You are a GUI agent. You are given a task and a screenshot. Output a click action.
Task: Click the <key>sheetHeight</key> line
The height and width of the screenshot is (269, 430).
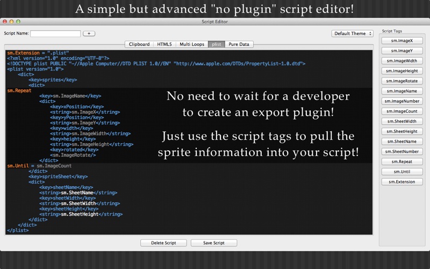point(69,209)
